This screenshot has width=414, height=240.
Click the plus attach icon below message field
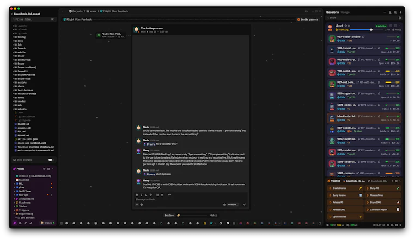coord(137,205)
